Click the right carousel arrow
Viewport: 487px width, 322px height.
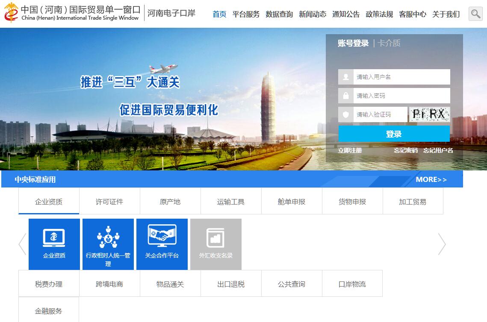pos(442,244)
